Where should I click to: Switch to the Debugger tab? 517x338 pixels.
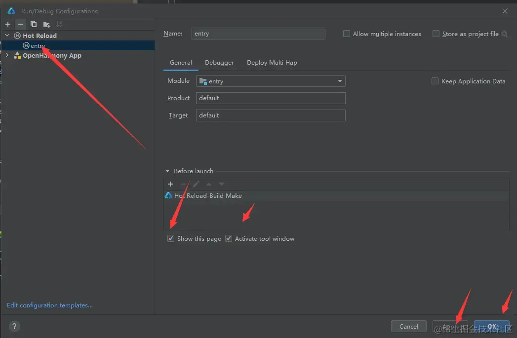(x=219, y=63)
